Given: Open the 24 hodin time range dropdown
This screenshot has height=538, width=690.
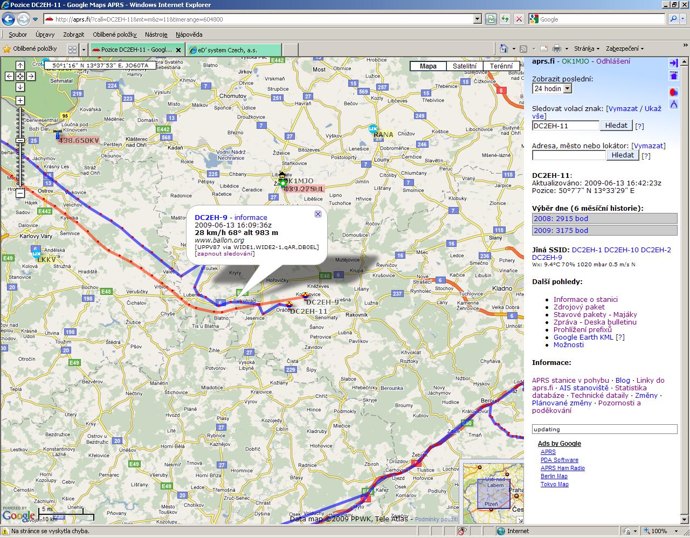Looking at the screenshot, I should (x=552, y=88).
